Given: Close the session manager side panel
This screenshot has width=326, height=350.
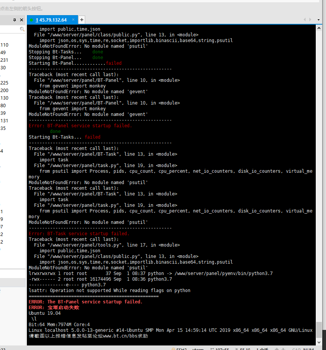Looking at the screenshot, I should 22,20.
